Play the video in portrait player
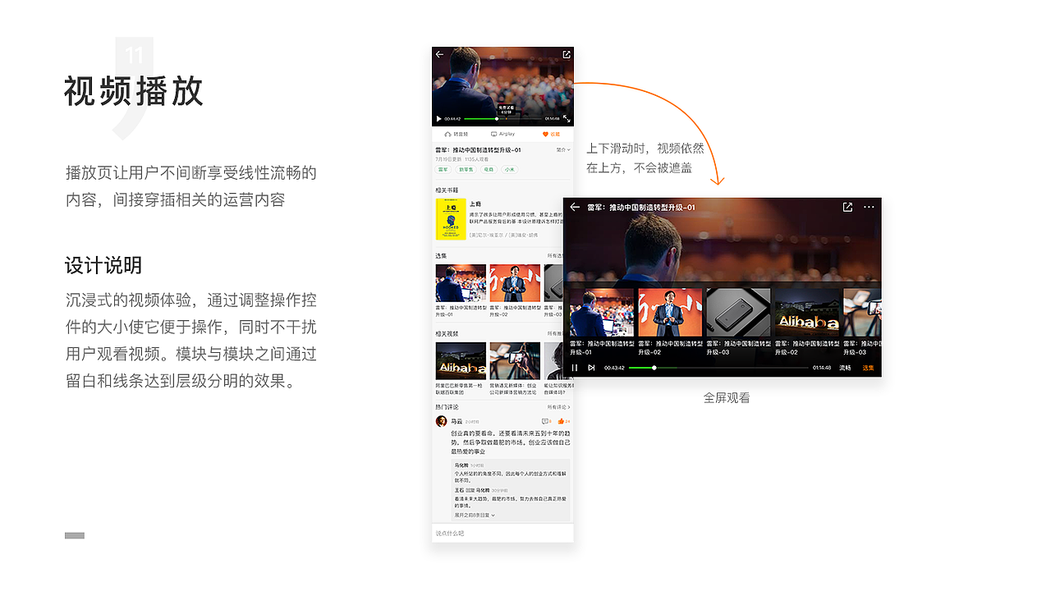1051x591 pixels. click(x=438, y=119)
